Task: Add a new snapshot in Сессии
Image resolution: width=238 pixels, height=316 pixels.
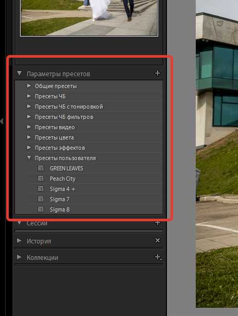Action: pos(158,223)
